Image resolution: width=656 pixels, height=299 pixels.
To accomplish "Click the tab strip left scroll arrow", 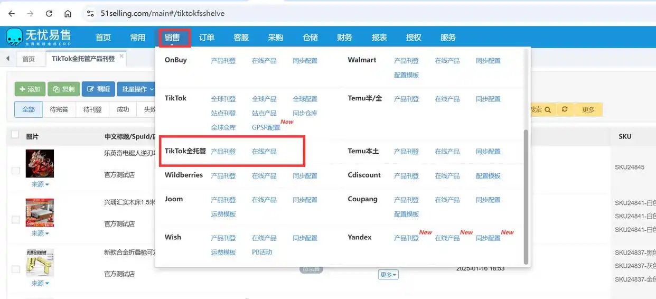I will point(8,59).
